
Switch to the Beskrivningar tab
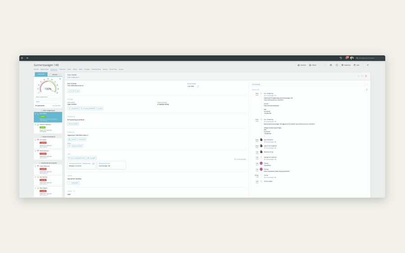click(45, 69)
